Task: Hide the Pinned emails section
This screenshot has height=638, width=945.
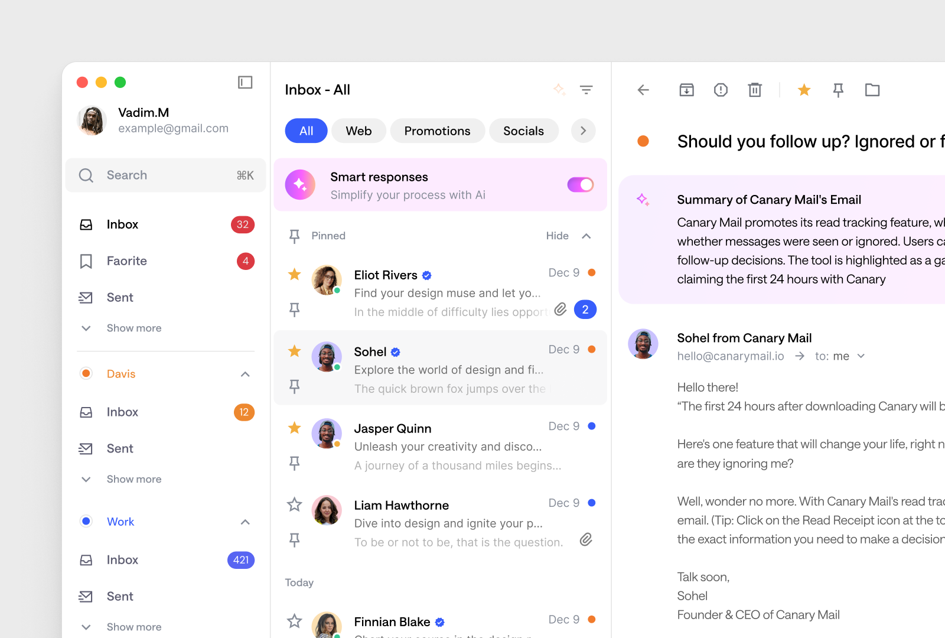Action: click(x=557, y=236)
